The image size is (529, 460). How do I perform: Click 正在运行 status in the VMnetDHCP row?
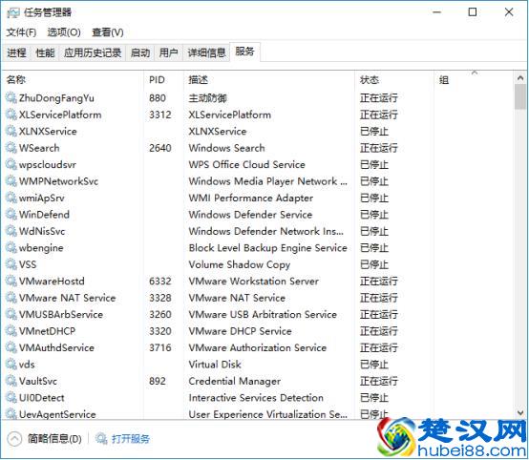tap(379, 331)
